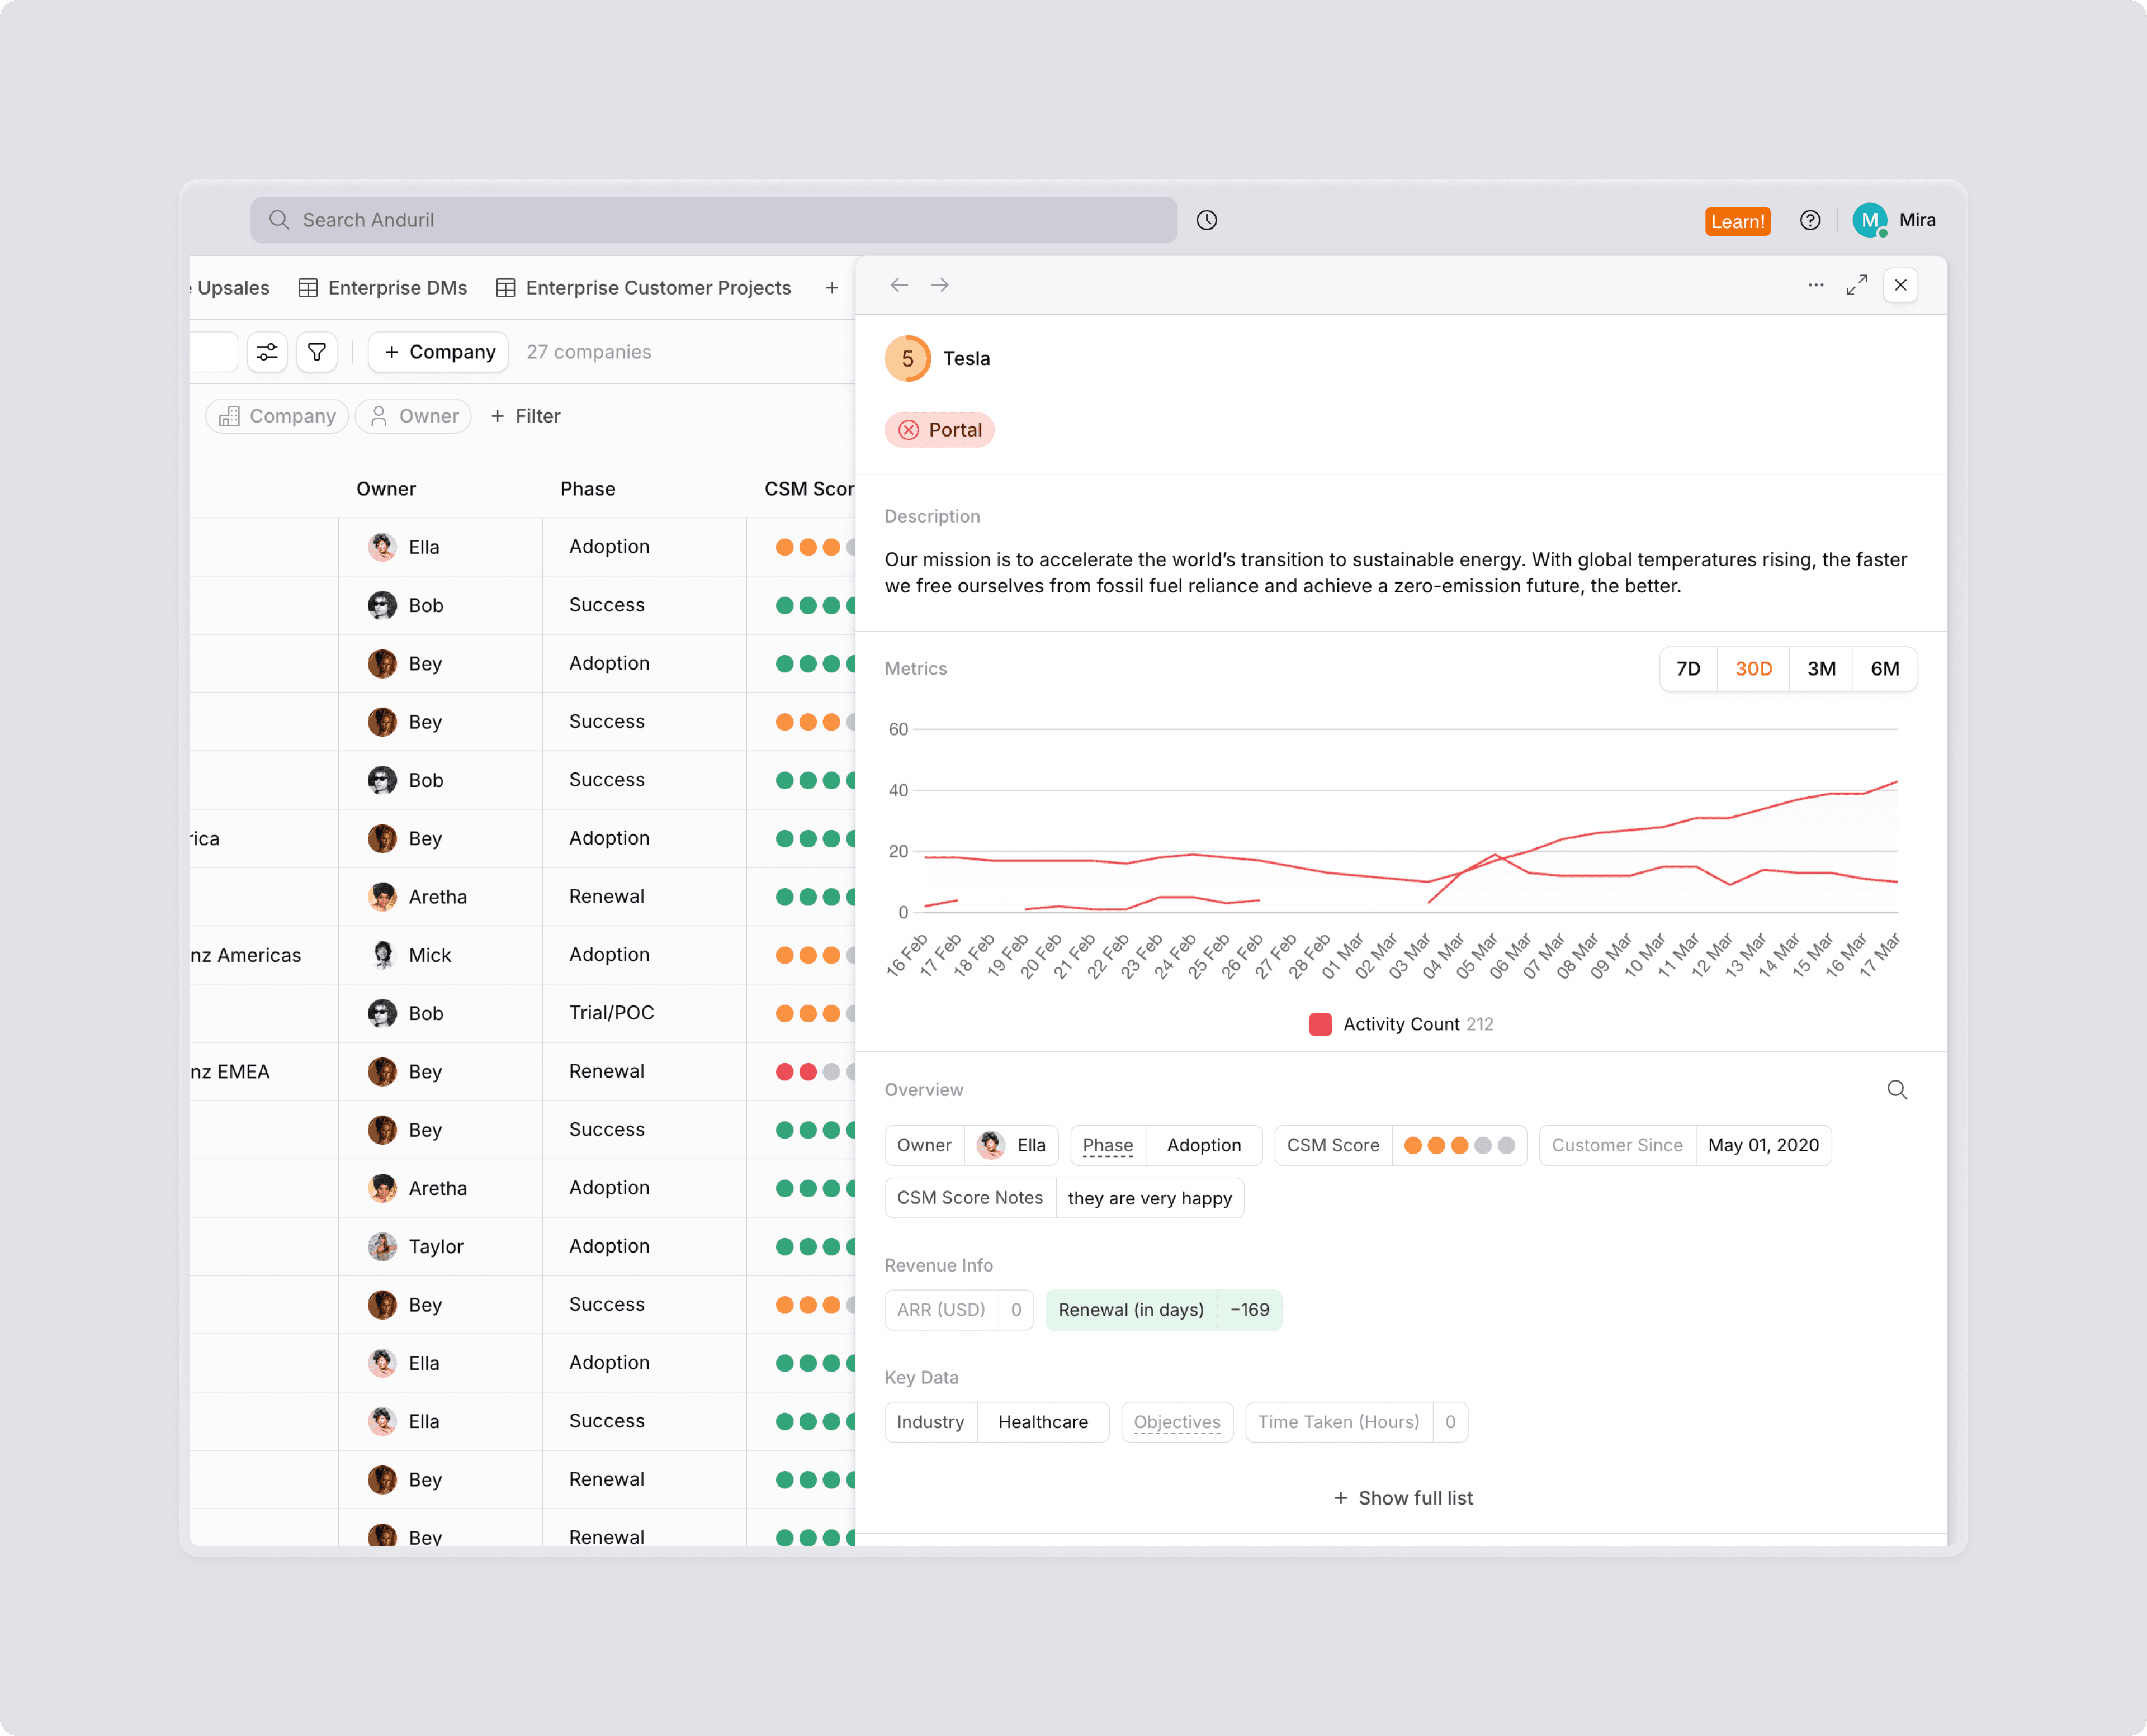2147x1736 pixels.
Task: Click the Learn! button
Action: tap(1738, 221)
